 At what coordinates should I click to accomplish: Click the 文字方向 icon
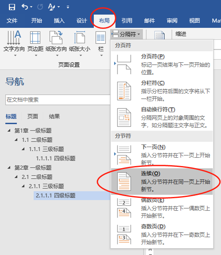(14, 38)
